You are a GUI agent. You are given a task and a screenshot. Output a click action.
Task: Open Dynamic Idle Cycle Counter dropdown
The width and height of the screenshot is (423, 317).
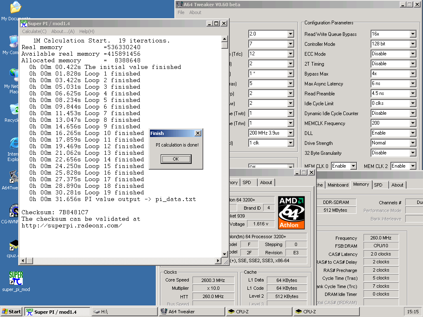(x=413, y=114)
